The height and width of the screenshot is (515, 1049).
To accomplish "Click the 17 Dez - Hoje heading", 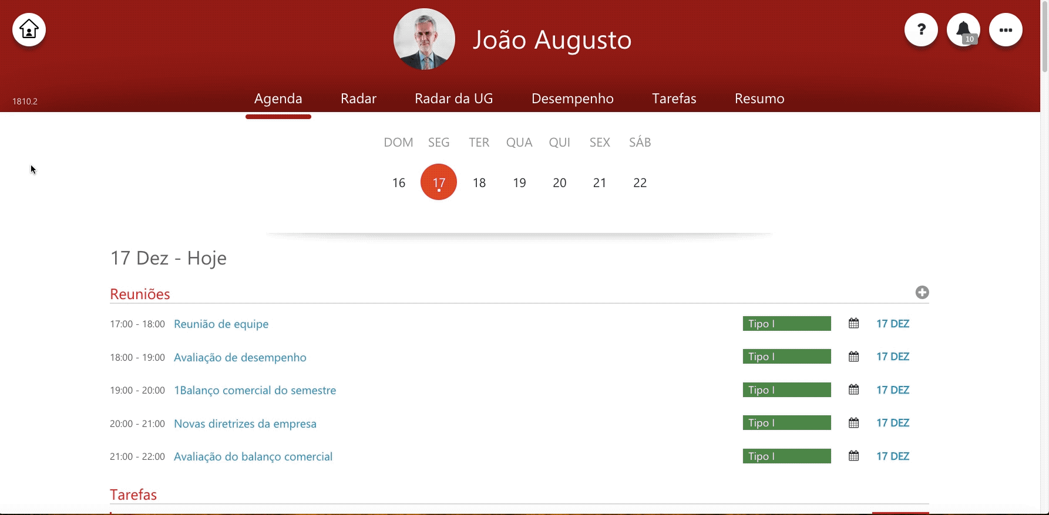I will pyautogui.click(x=169, y=258).
